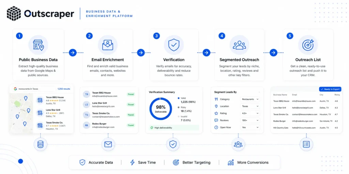Click the Google G logo in search bar
Screen dimensions: 349x174
point(15,89)
